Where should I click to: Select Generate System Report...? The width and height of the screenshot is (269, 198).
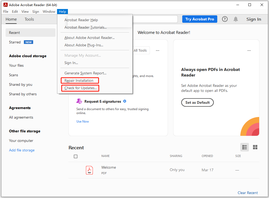click(85, 73)
